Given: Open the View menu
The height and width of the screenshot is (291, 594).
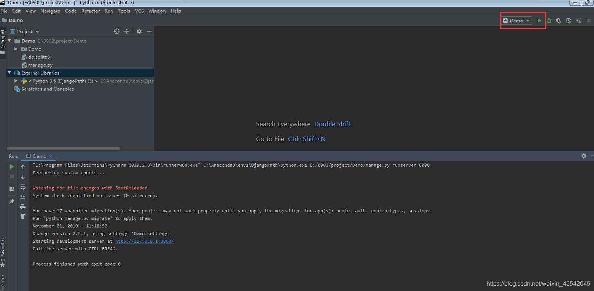Looking at the screenshot, I should (x=30, y=11).
